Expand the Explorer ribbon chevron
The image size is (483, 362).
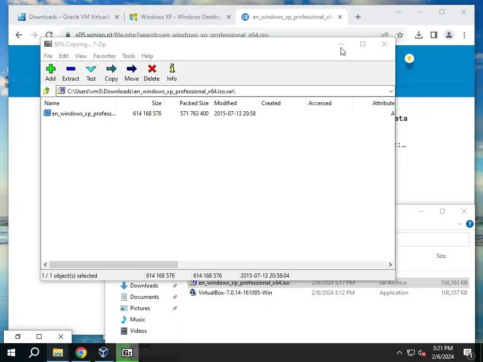point(459,224)
